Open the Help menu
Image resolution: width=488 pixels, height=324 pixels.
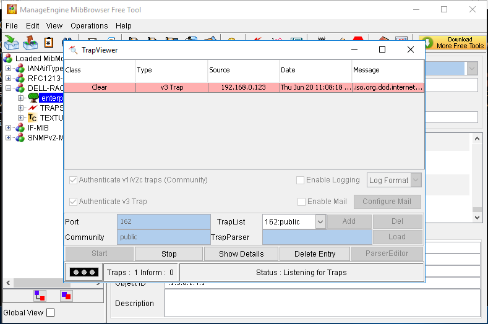[x=124, y=26]
